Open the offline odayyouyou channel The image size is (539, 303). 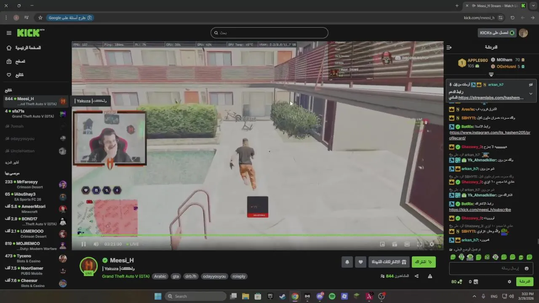pos(36,138)
